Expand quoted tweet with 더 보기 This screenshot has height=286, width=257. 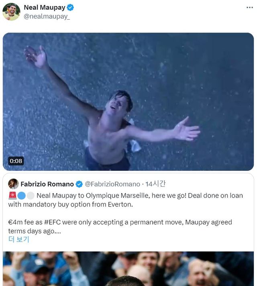click(19, 239)
